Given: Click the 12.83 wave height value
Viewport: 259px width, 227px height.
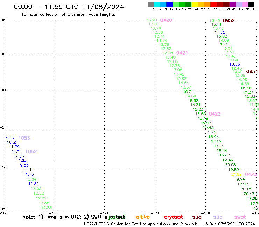Looking at the screenshot, I should pos(47,208).
